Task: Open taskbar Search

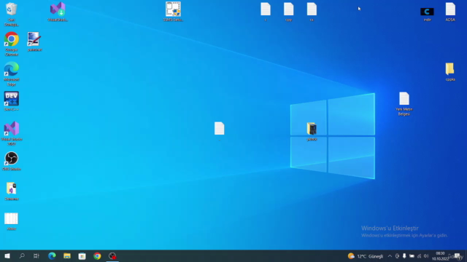Action: [22, 256]
